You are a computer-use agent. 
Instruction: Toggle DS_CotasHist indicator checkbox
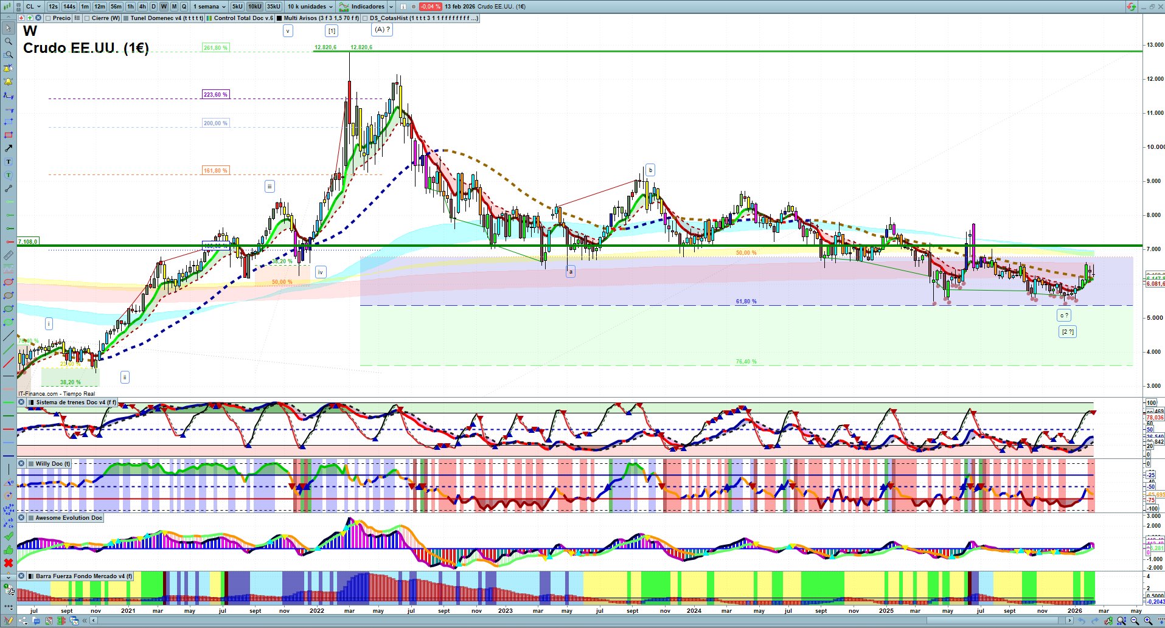coord(365,18)
